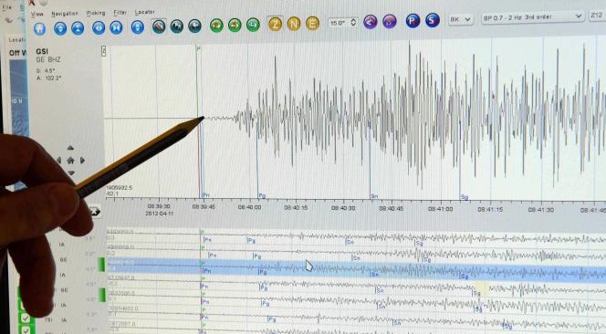Click the first purple round toolbar icon

(x=371, y=21)
